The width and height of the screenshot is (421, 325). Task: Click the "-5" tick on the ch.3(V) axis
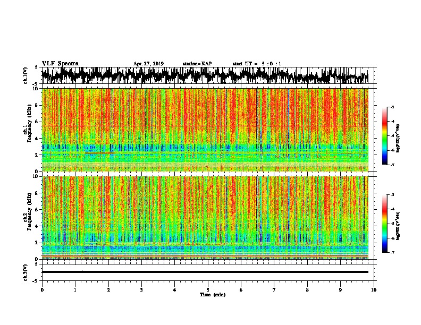(x=36, y=281)
